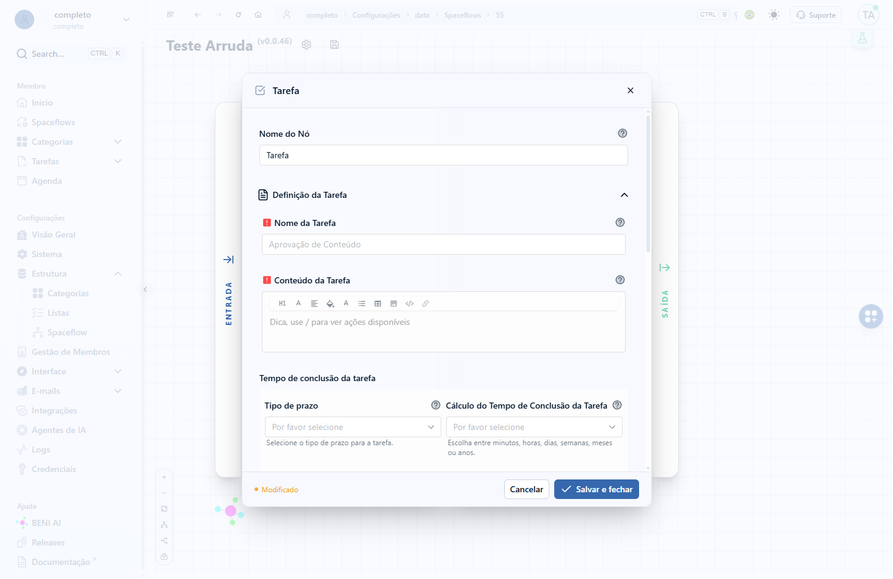893x579 pixels.
Task: Add a hyperlink using the link icon
Action: tap(425, 304)
